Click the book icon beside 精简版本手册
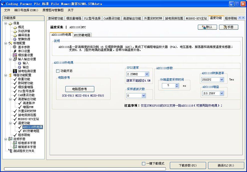The height and width of the screenshot is (172, 247). pyautogui.click(x=15, y=147)
